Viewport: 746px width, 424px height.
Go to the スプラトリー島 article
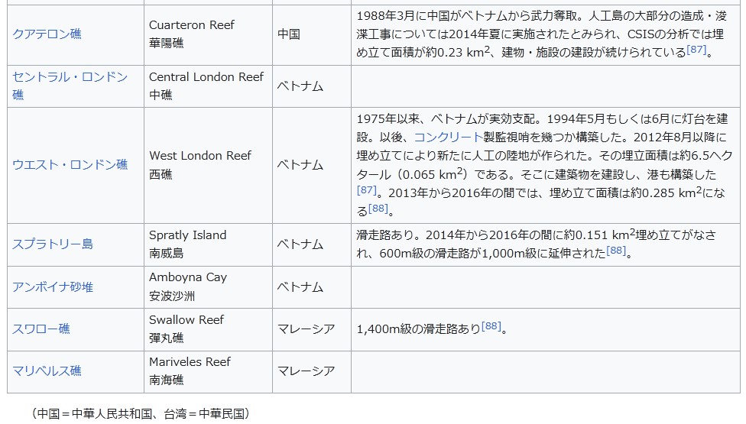53,244
